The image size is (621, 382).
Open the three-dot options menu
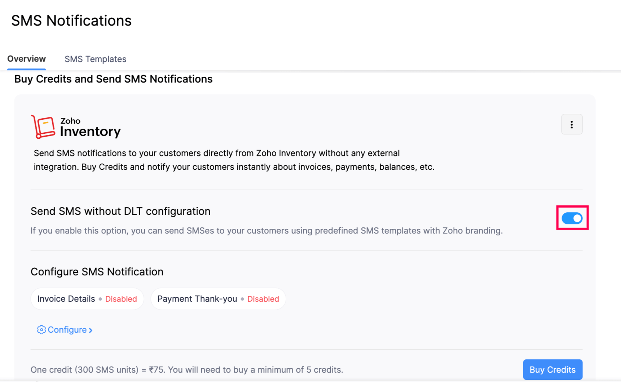(x=572, y=124)
